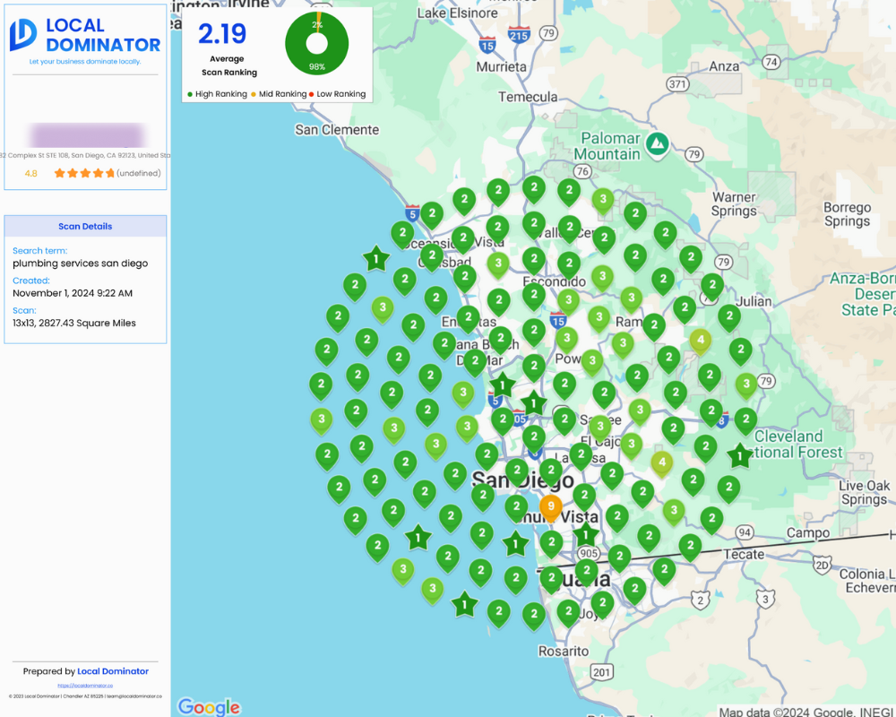Click the blue Local Dominator link after "Prepared by"
The height and width of the screenshot is (717, 896).
click(113, 671)
